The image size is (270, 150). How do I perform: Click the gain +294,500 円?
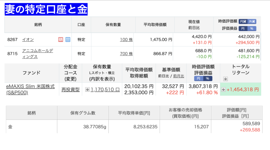click(247, 43)
